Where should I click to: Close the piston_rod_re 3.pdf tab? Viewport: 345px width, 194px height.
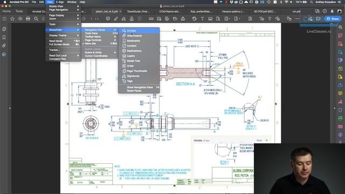point(120,11)
